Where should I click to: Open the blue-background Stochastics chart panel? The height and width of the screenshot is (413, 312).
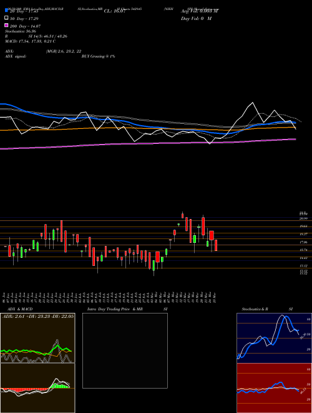[x=274, y=338]
